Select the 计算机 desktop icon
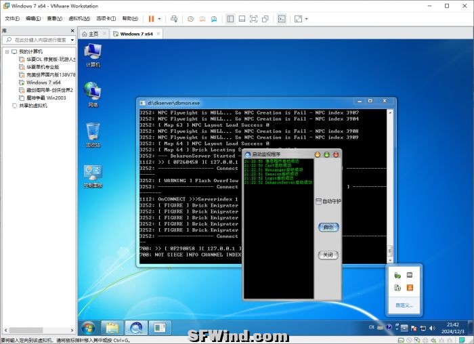Screen dimensions: 474x344 [93, 55]
